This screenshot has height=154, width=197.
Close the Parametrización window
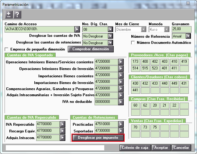pyautogui.click(x=188, y=3)
